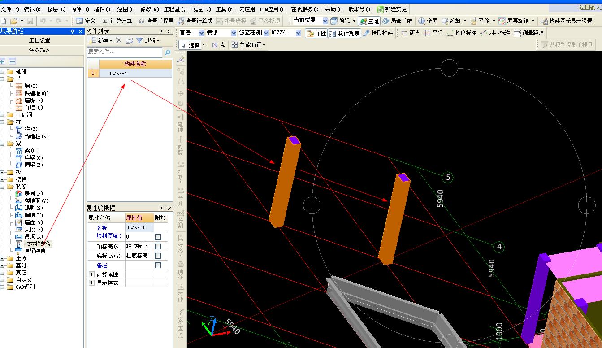Click the search magnifier in component list
This screenshot has height=348, width=602.
[x=168, y=52]
